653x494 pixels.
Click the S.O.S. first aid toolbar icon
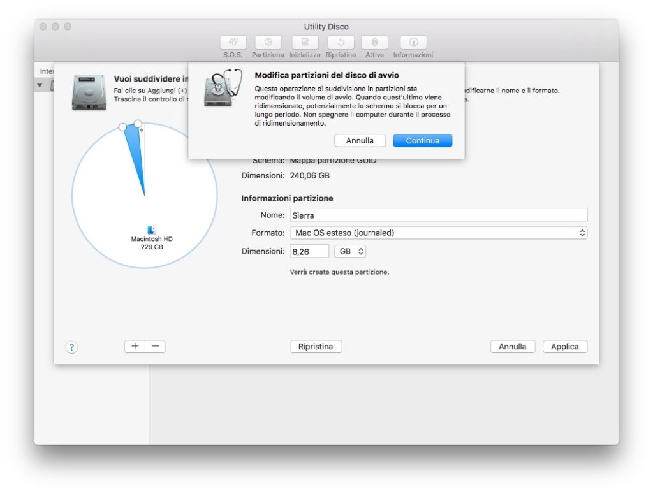coord(233,42)
